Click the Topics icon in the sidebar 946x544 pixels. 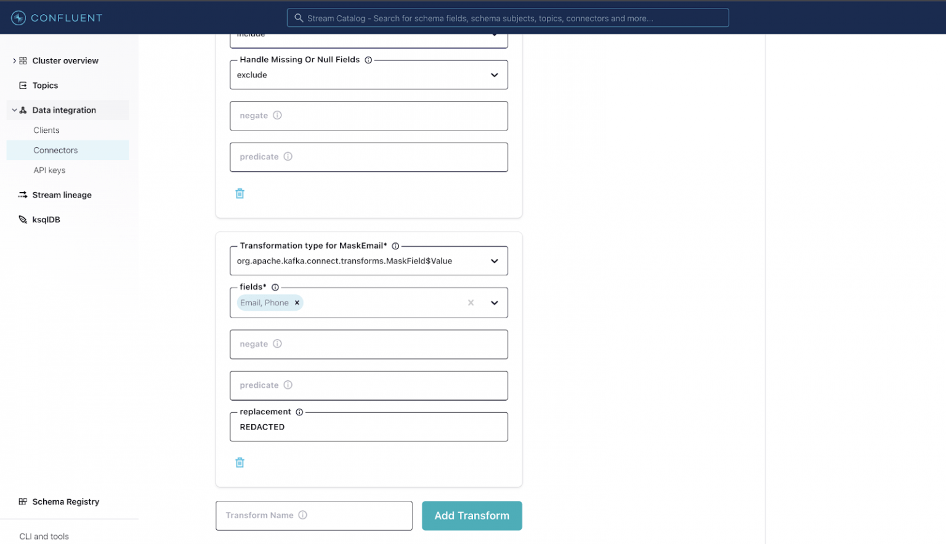point(22,85)
